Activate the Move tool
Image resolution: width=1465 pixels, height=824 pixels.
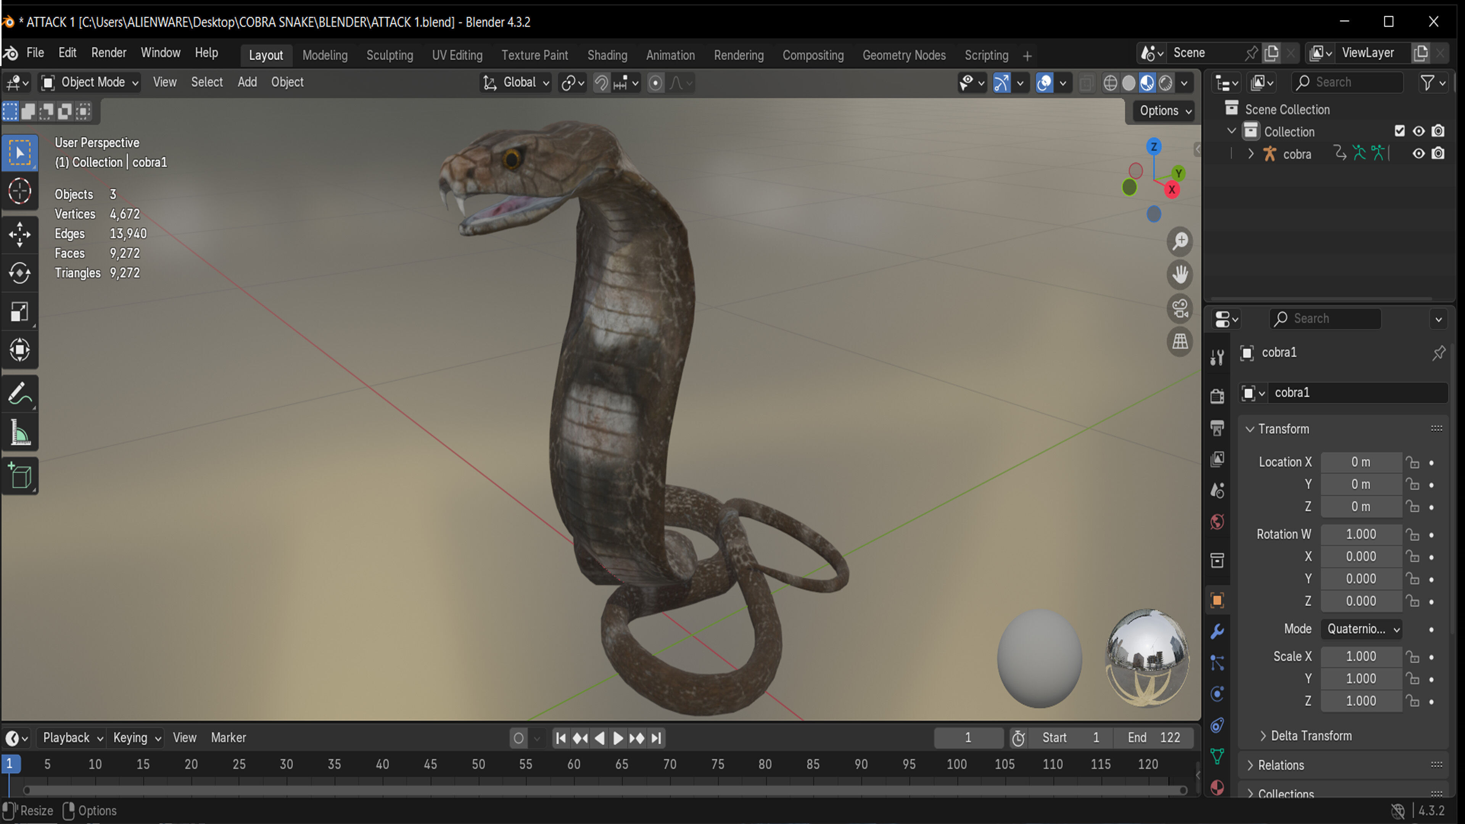[x=19, y=234]
